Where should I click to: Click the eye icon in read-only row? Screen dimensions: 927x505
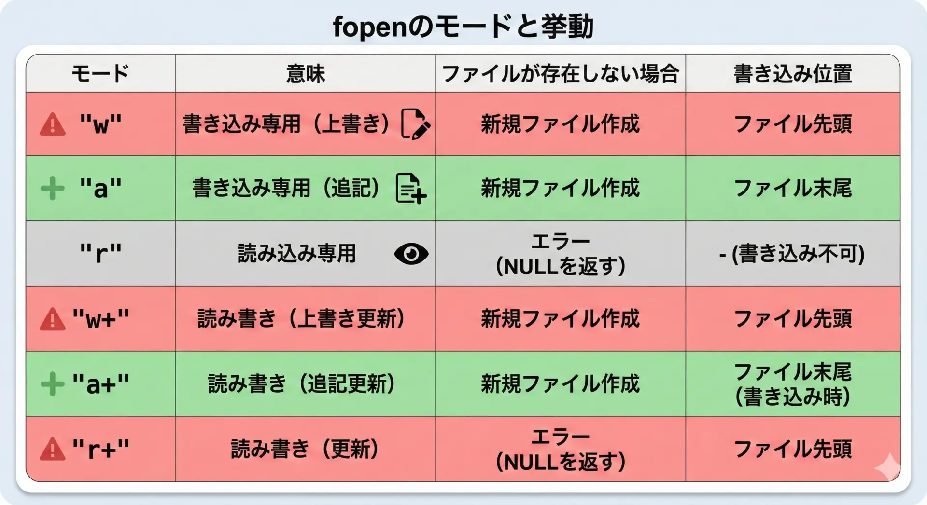pyautogui.click(x=411, y=254)
